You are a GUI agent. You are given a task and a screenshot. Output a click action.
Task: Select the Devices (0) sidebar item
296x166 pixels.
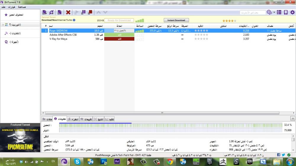(12, 42)
